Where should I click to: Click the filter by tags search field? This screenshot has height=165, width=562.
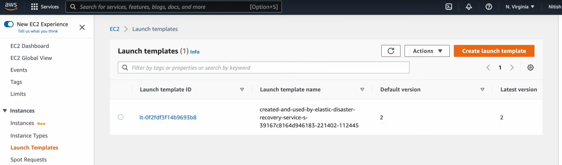click(264, 68)
